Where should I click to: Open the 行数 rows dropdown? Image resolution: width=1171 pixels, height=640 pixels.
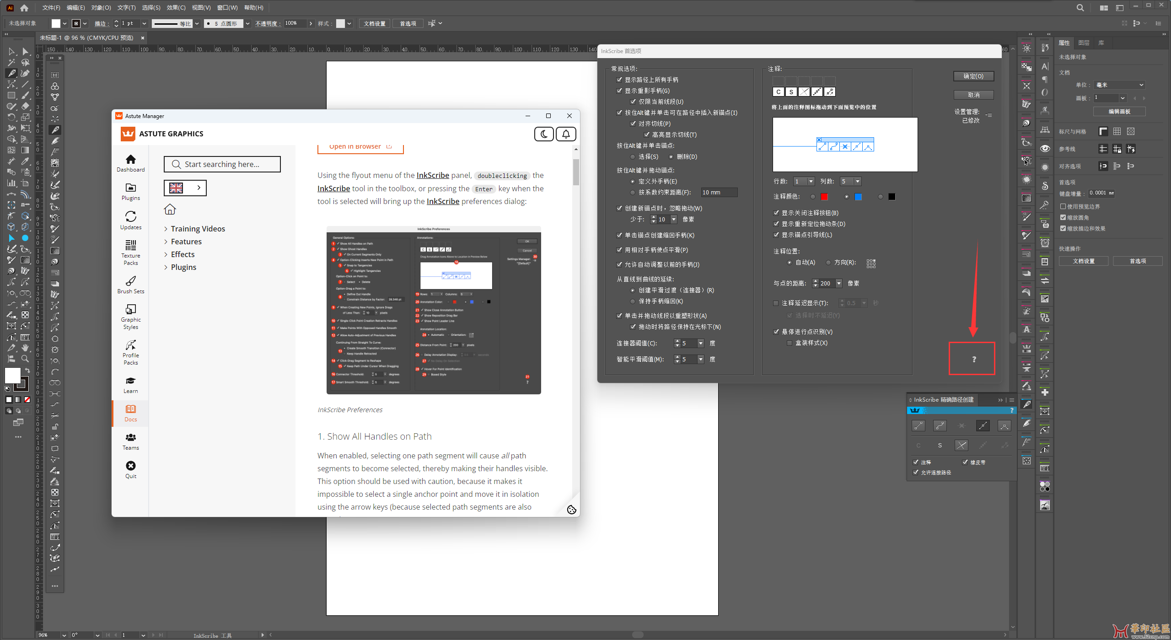coord(811,182)
